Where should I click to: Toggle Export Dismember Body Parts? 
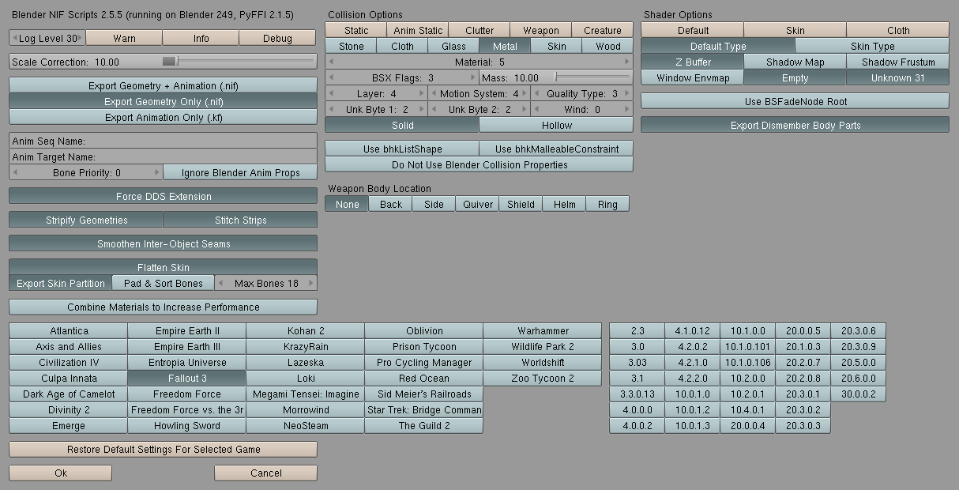click(795, 125)
